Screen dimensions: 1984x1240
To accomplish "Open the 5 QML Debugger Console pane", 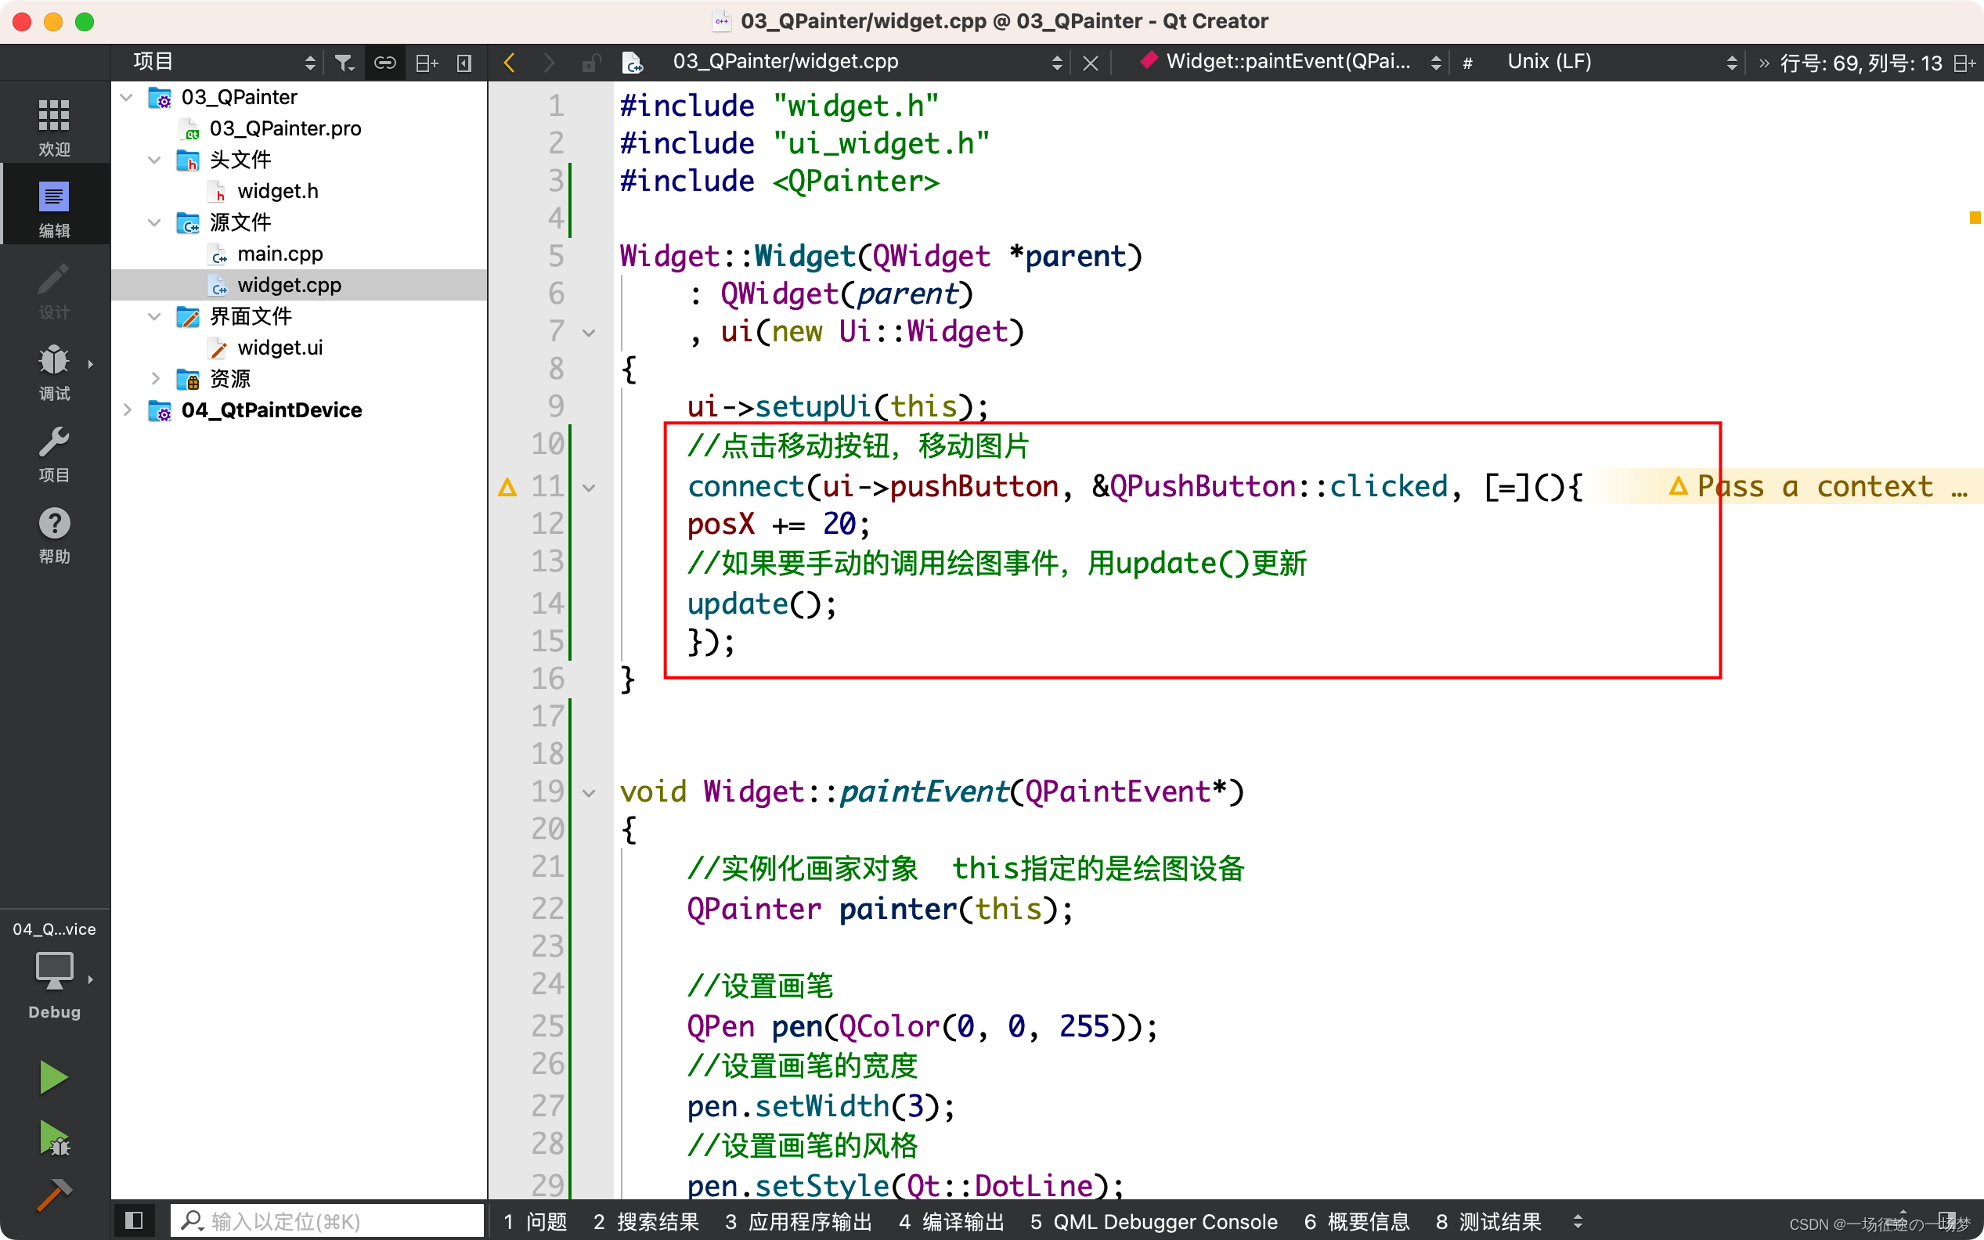I will (1153, 1221).
